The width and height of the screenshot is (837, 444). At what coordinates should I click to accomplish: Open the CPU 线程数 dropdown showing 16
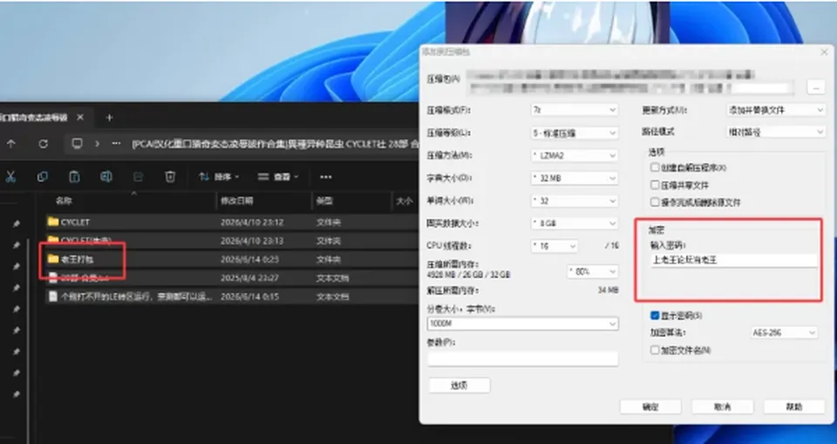(x=555, y=246)
